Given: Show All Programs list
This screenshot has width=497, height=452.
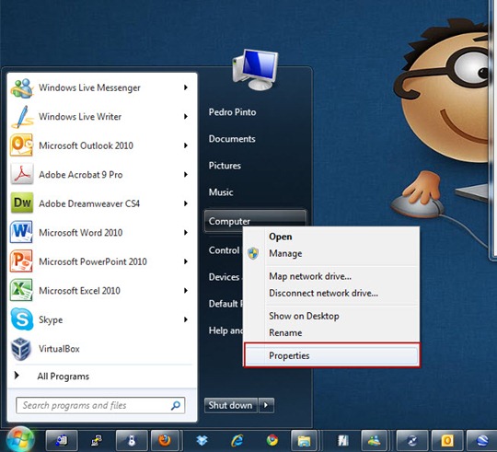Looking at the screenshot, I should point(64,377).
